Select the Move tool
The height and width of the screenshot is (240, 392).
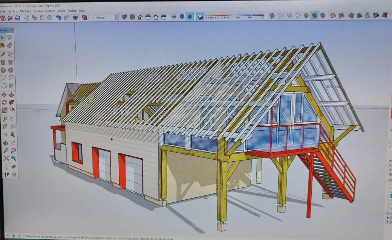(x=4, y=95)
